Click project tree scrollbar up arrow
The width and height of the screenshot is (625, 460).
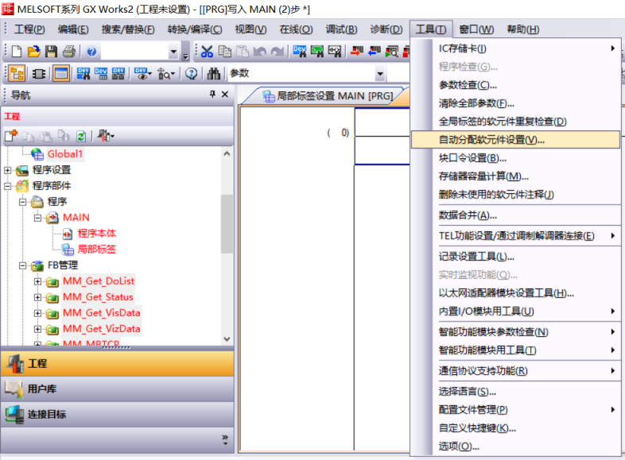227,154
